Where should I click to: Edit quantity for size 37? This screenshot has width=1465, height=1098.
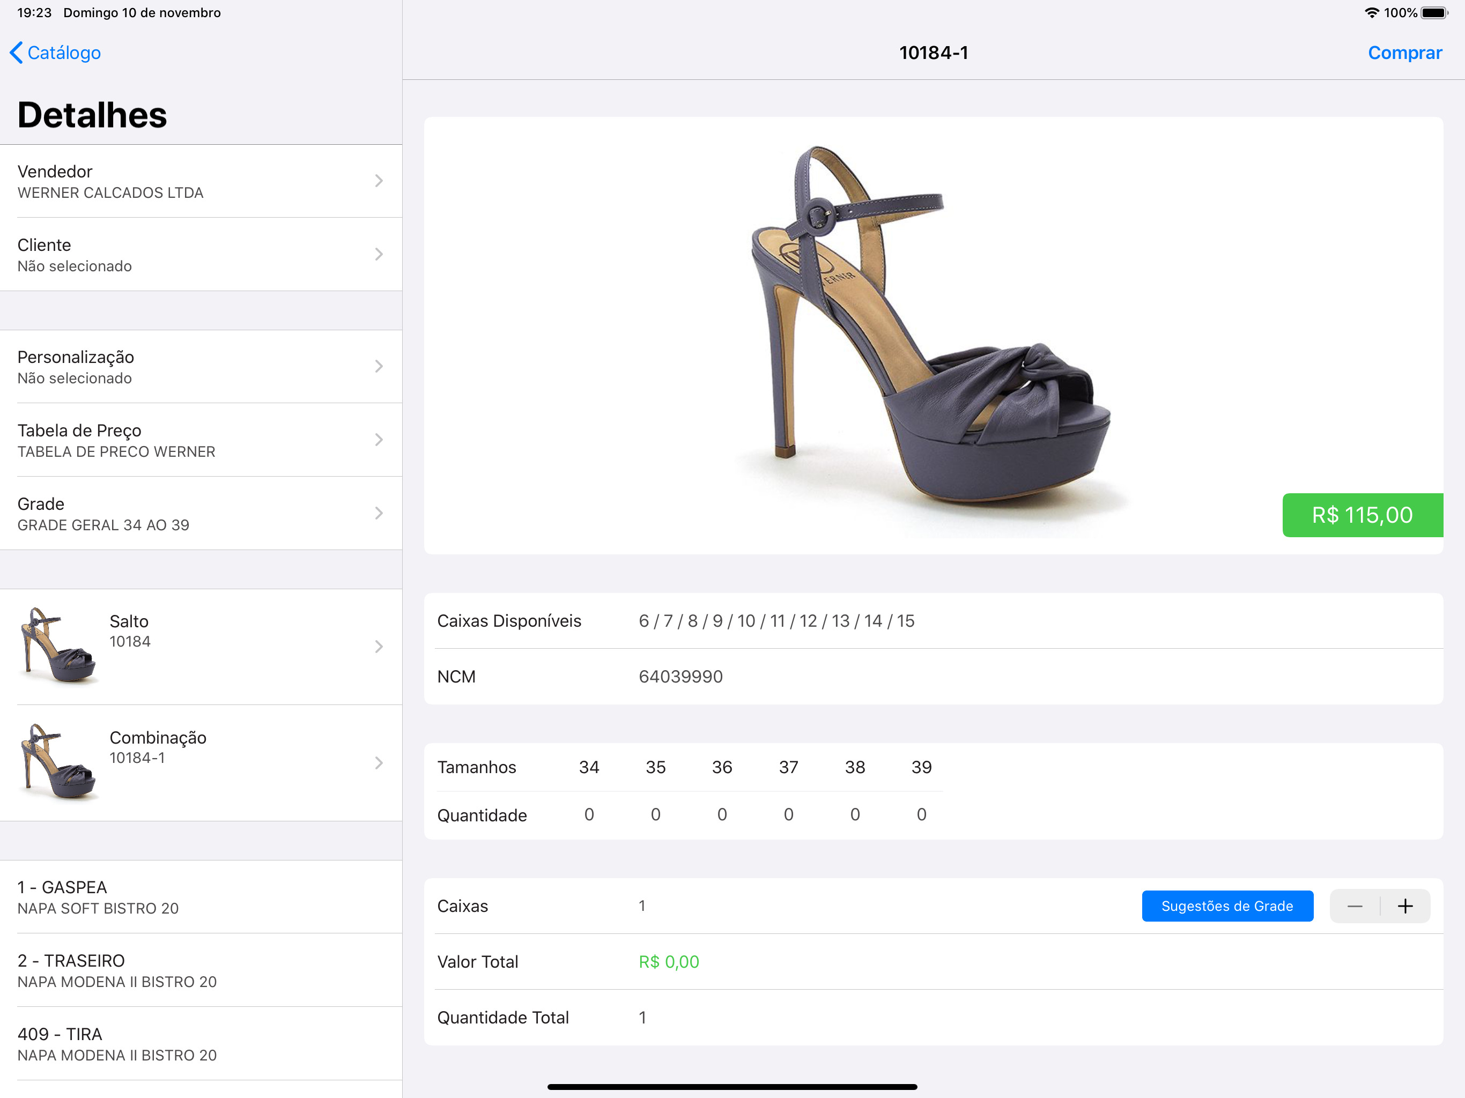(x=788, y=814)
